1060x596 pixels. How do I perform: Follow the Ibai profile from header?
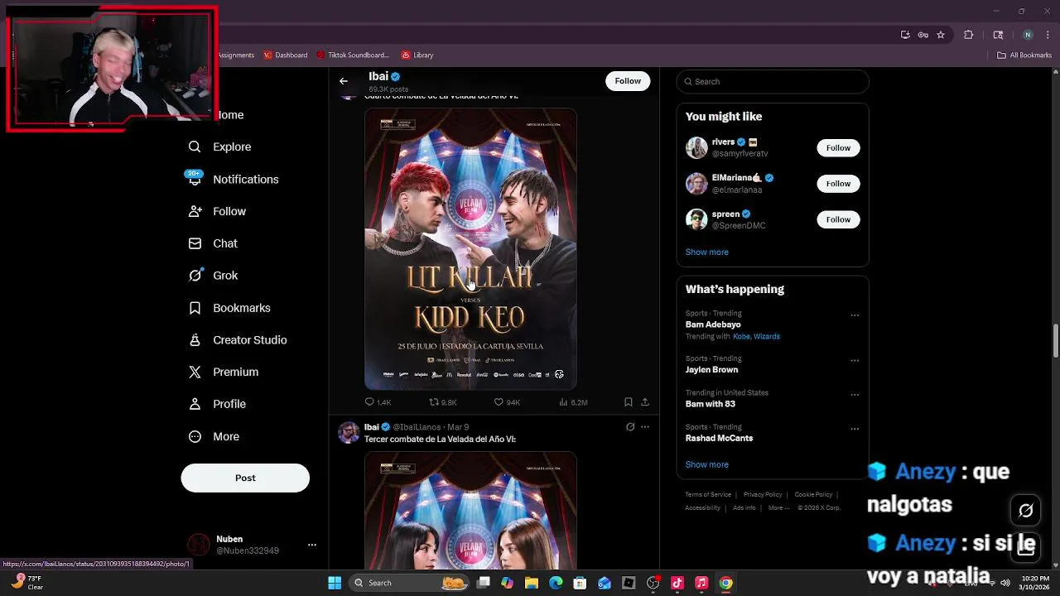pos(628,81)
